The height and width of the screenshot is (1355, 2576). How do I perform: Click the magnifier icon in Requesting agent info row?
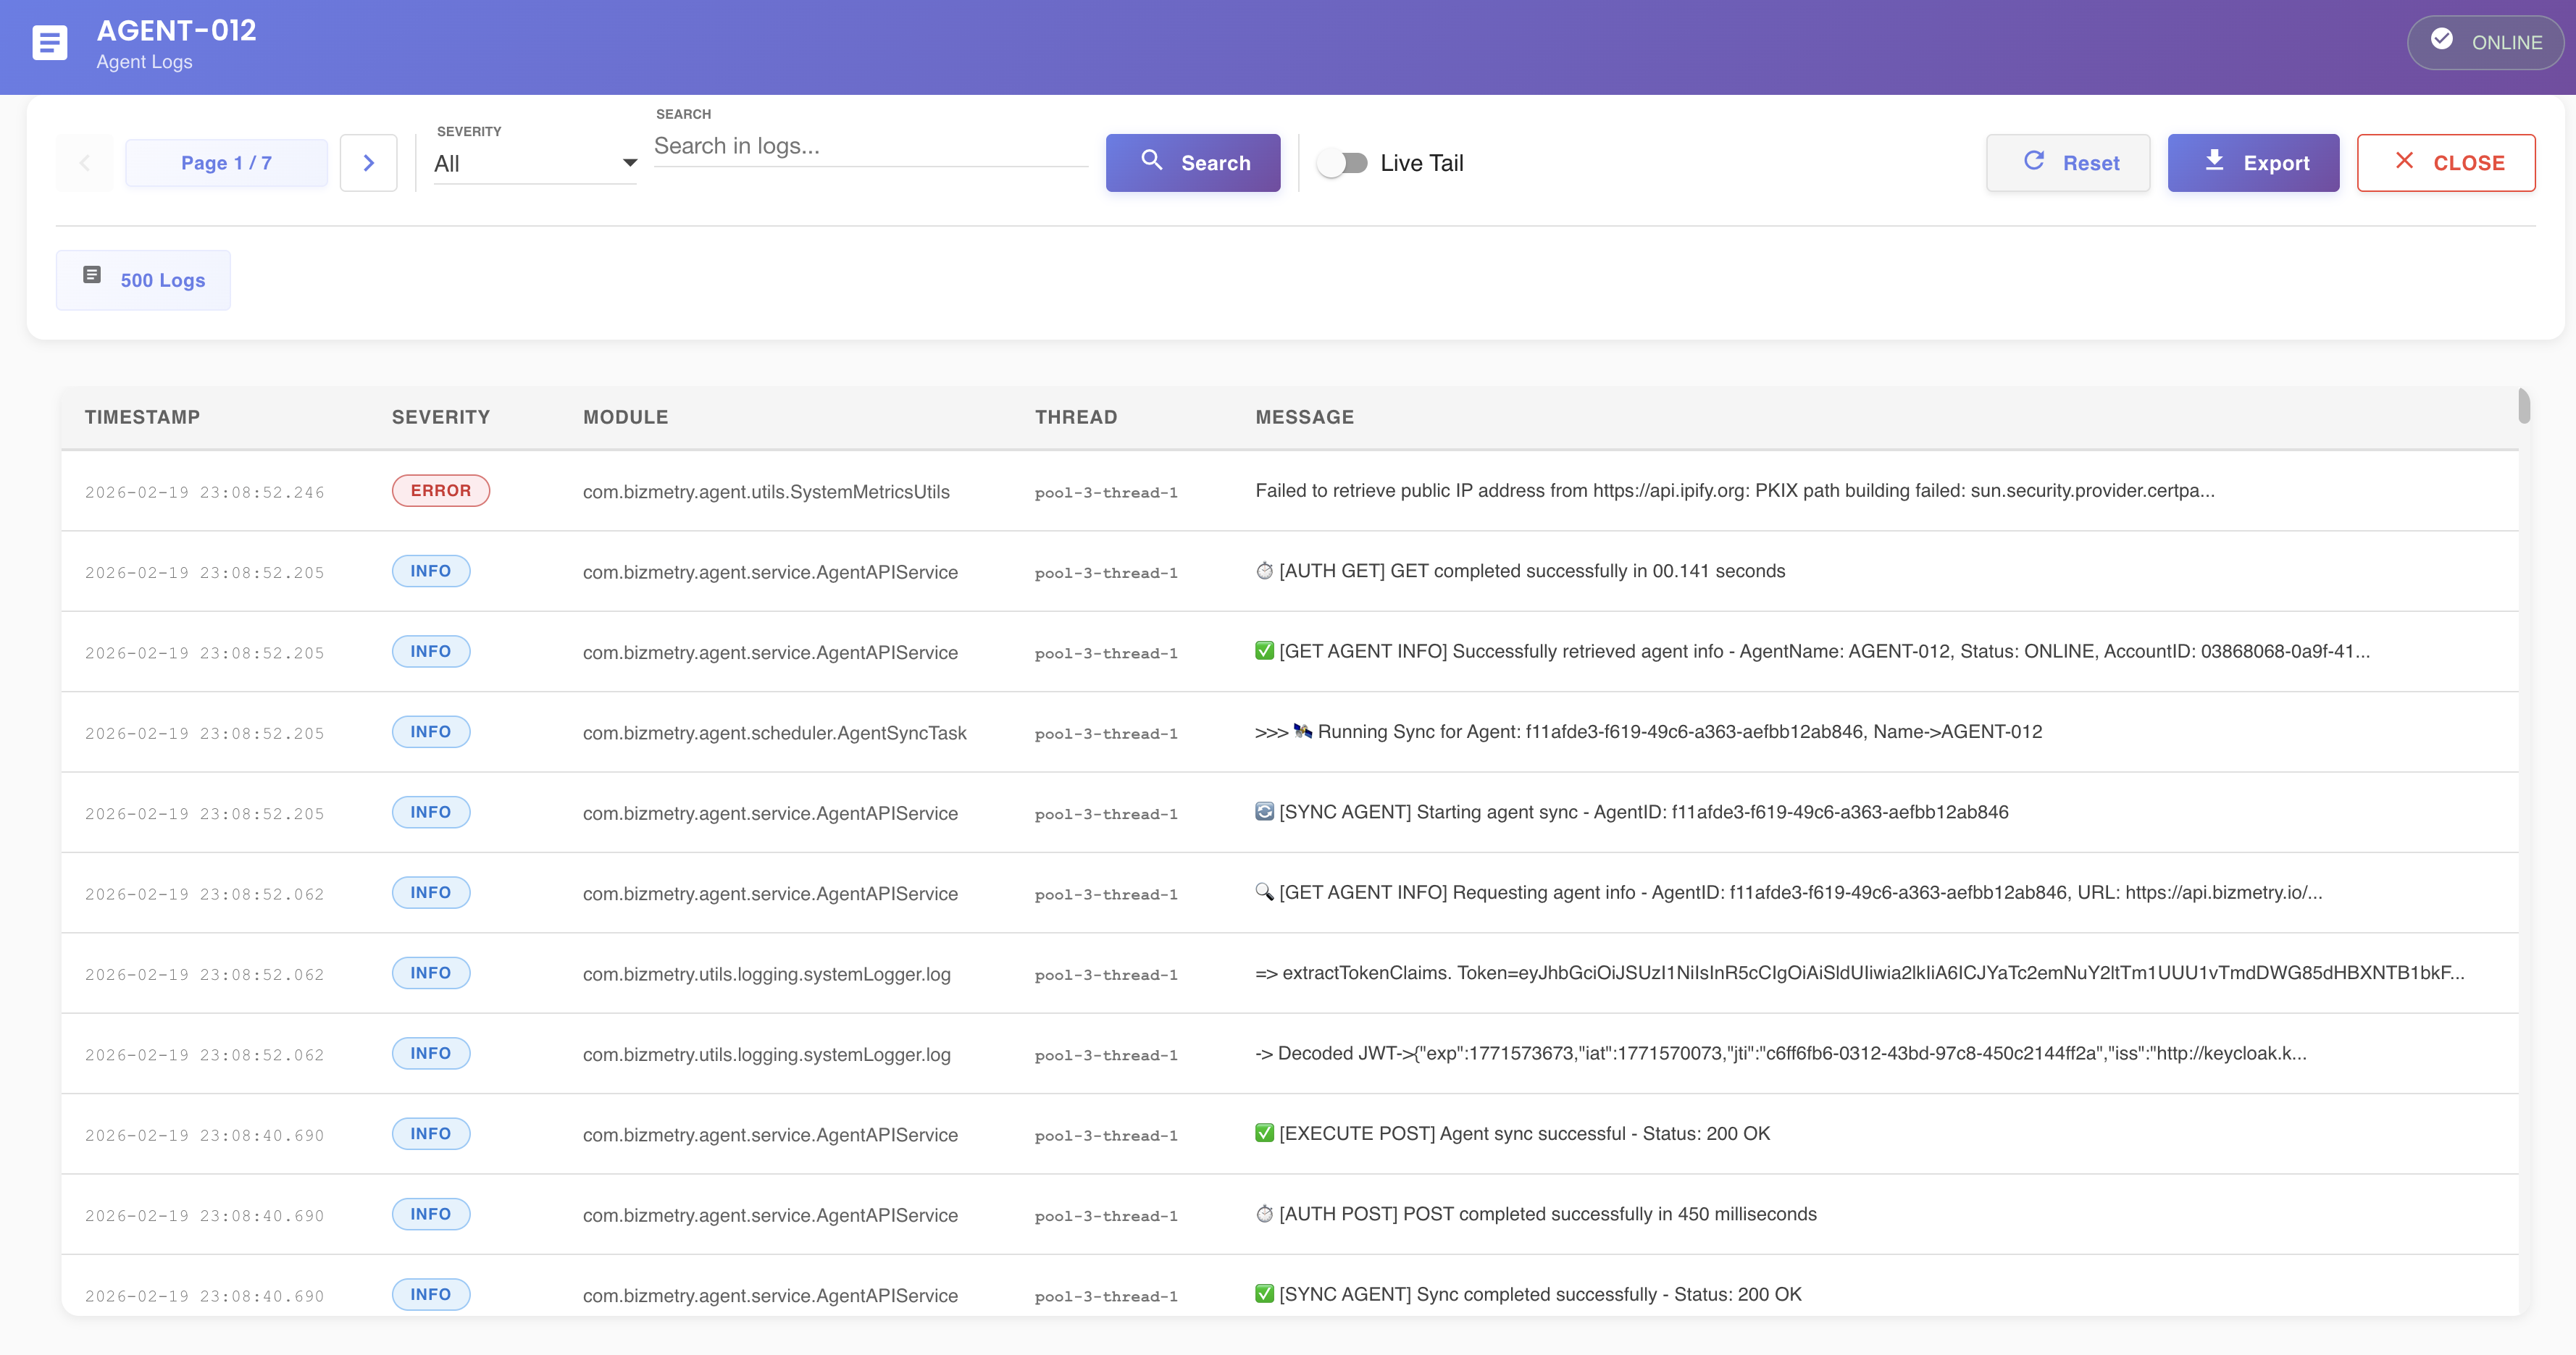1264,892
